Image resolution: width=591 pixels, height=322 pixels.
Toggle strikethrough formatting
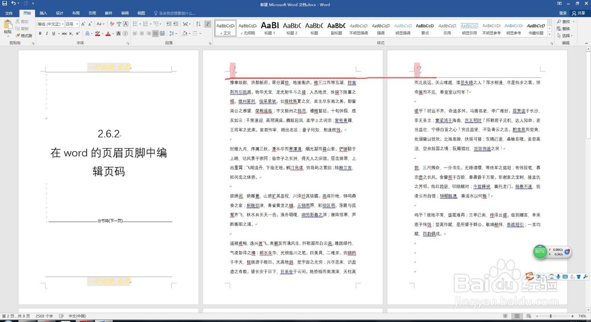click(64, 34)
